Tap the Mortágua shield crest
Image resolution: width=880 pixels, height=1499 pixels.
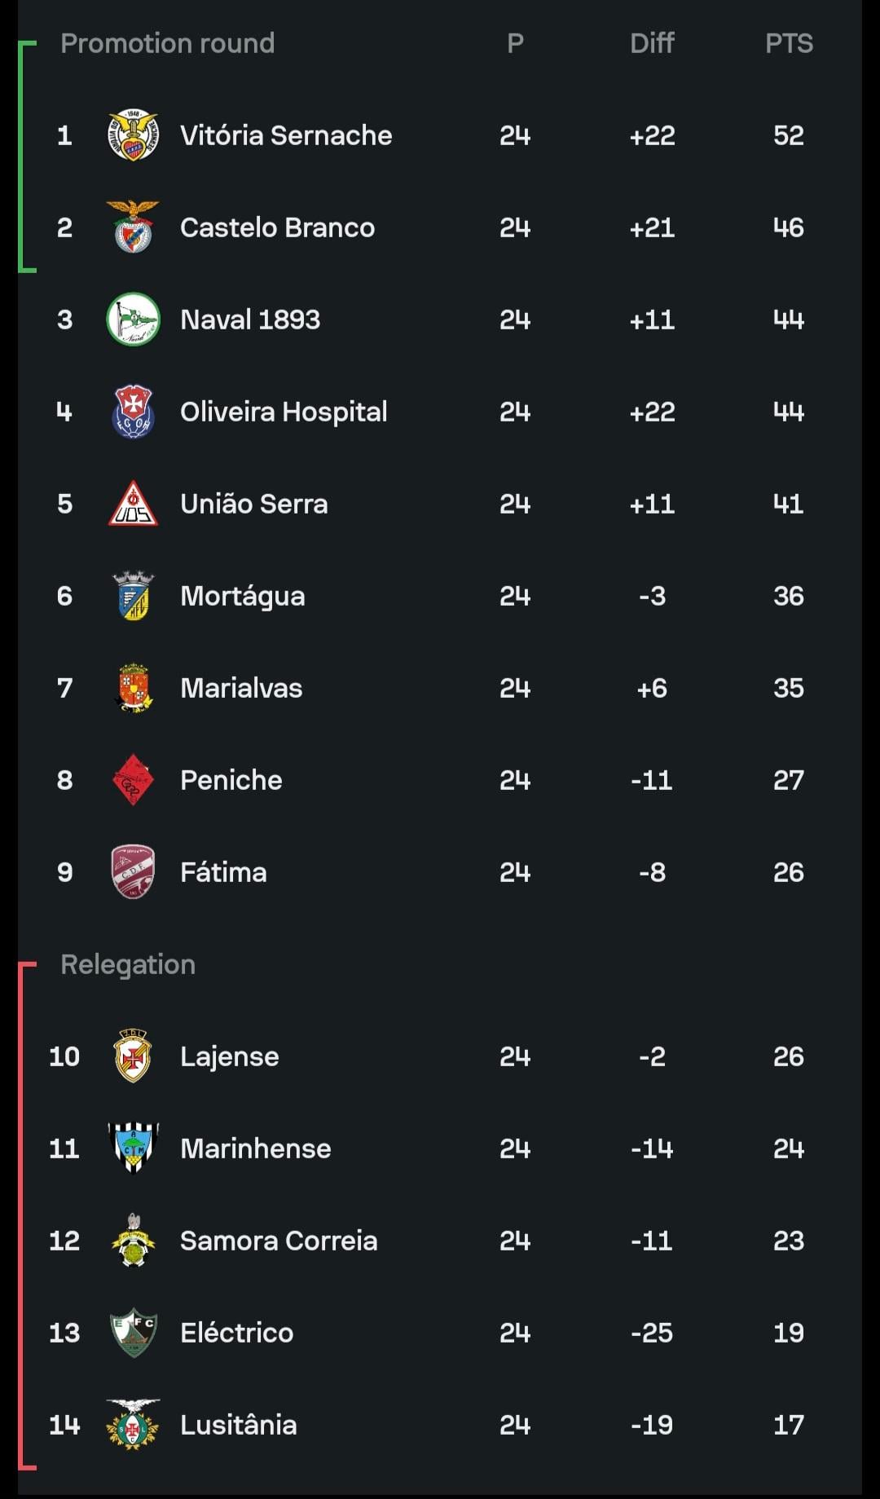pyautogui.click(x=133, y=596)
